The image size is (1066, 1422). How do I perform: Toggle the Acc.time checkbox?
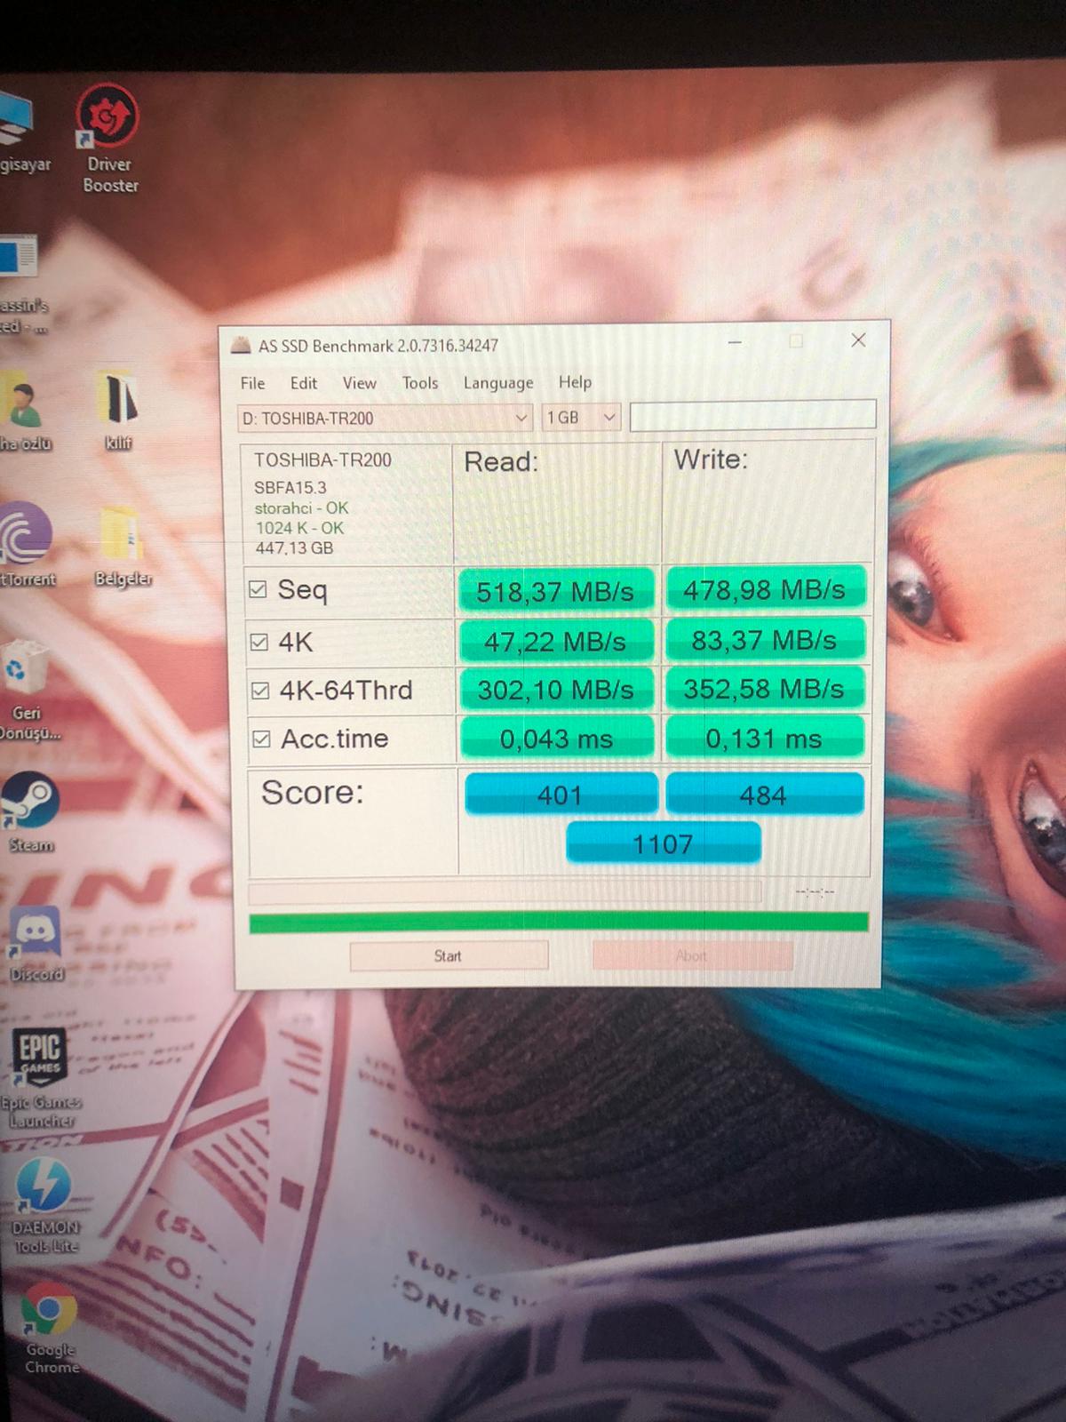(x=261, y=739)
